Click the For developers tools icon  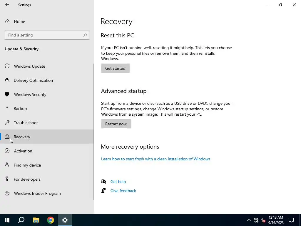click(7, 179)
